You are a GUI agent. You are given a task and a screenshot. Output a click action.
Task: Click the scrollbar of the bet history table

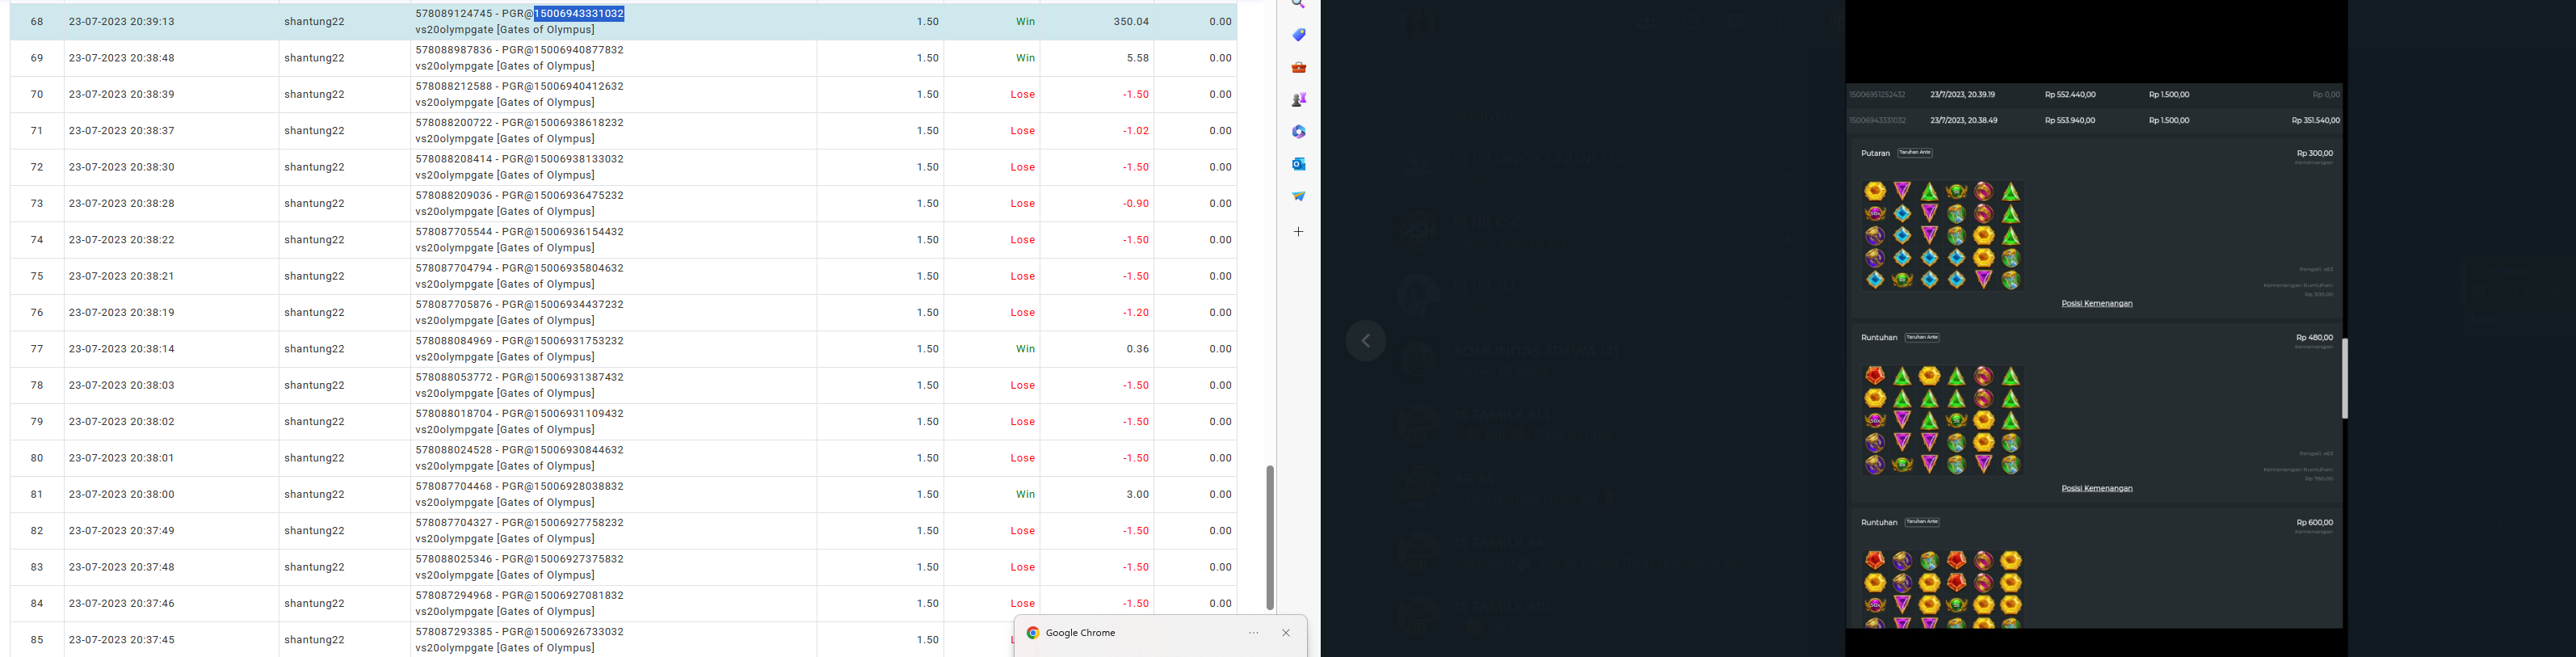tap(1270, 537)
